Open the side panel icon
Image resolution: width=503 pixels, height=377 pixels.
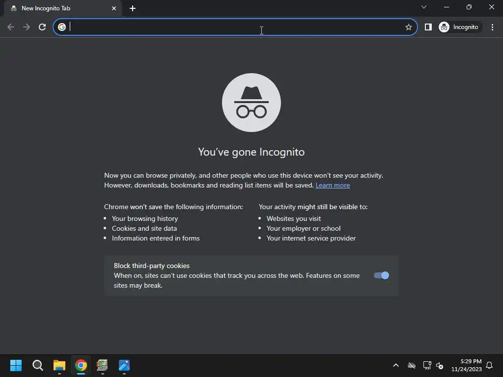(x=428, y=27)
